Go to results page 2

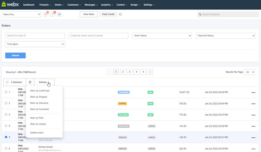123,72
